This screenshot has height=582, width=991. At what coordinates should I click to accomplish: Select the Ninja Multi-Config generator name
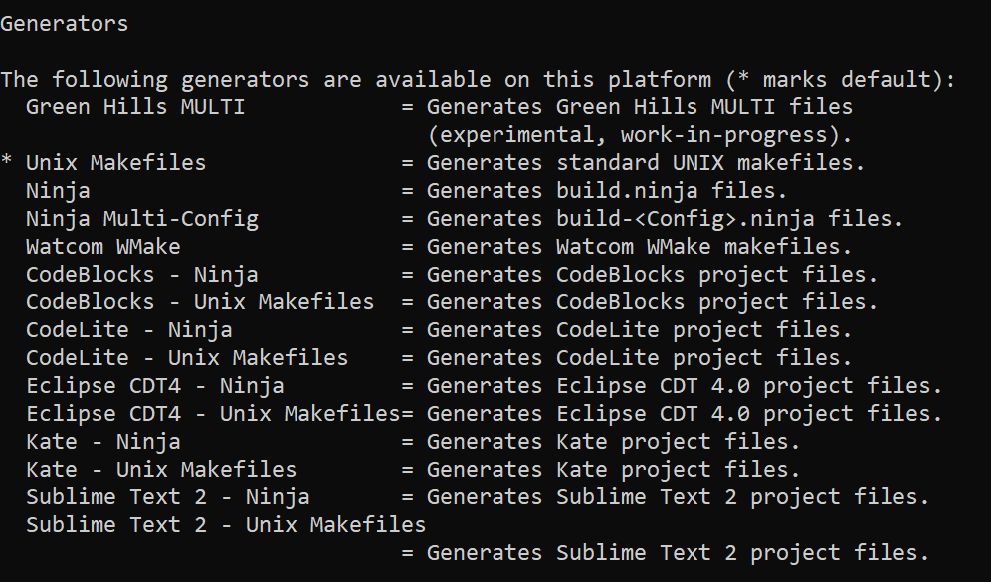[142, 219]
